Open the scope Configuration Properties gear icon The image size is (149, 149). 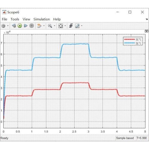(4, 26)
